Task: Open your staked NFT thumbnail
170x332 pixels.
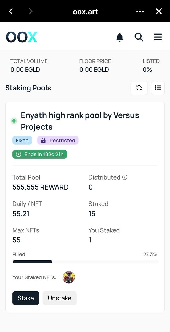Action: [x=69, y=277]
